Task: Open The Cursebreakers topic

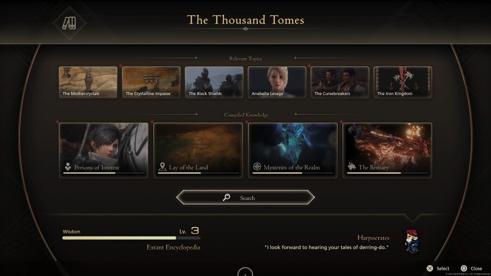Action: [x=340, y=82]
